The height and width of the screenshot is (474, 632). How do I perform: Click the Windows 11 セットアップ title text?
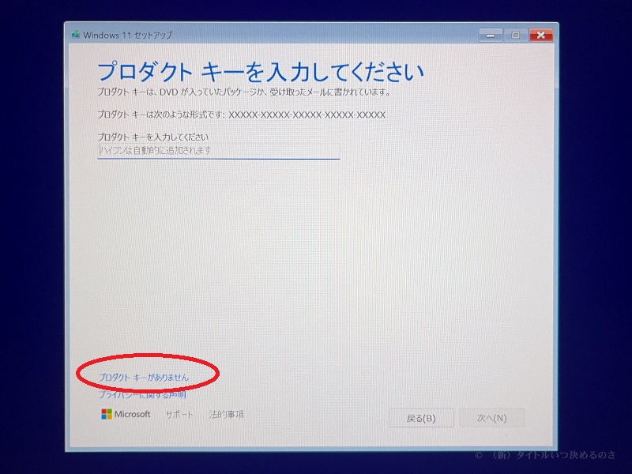(128, 35)
